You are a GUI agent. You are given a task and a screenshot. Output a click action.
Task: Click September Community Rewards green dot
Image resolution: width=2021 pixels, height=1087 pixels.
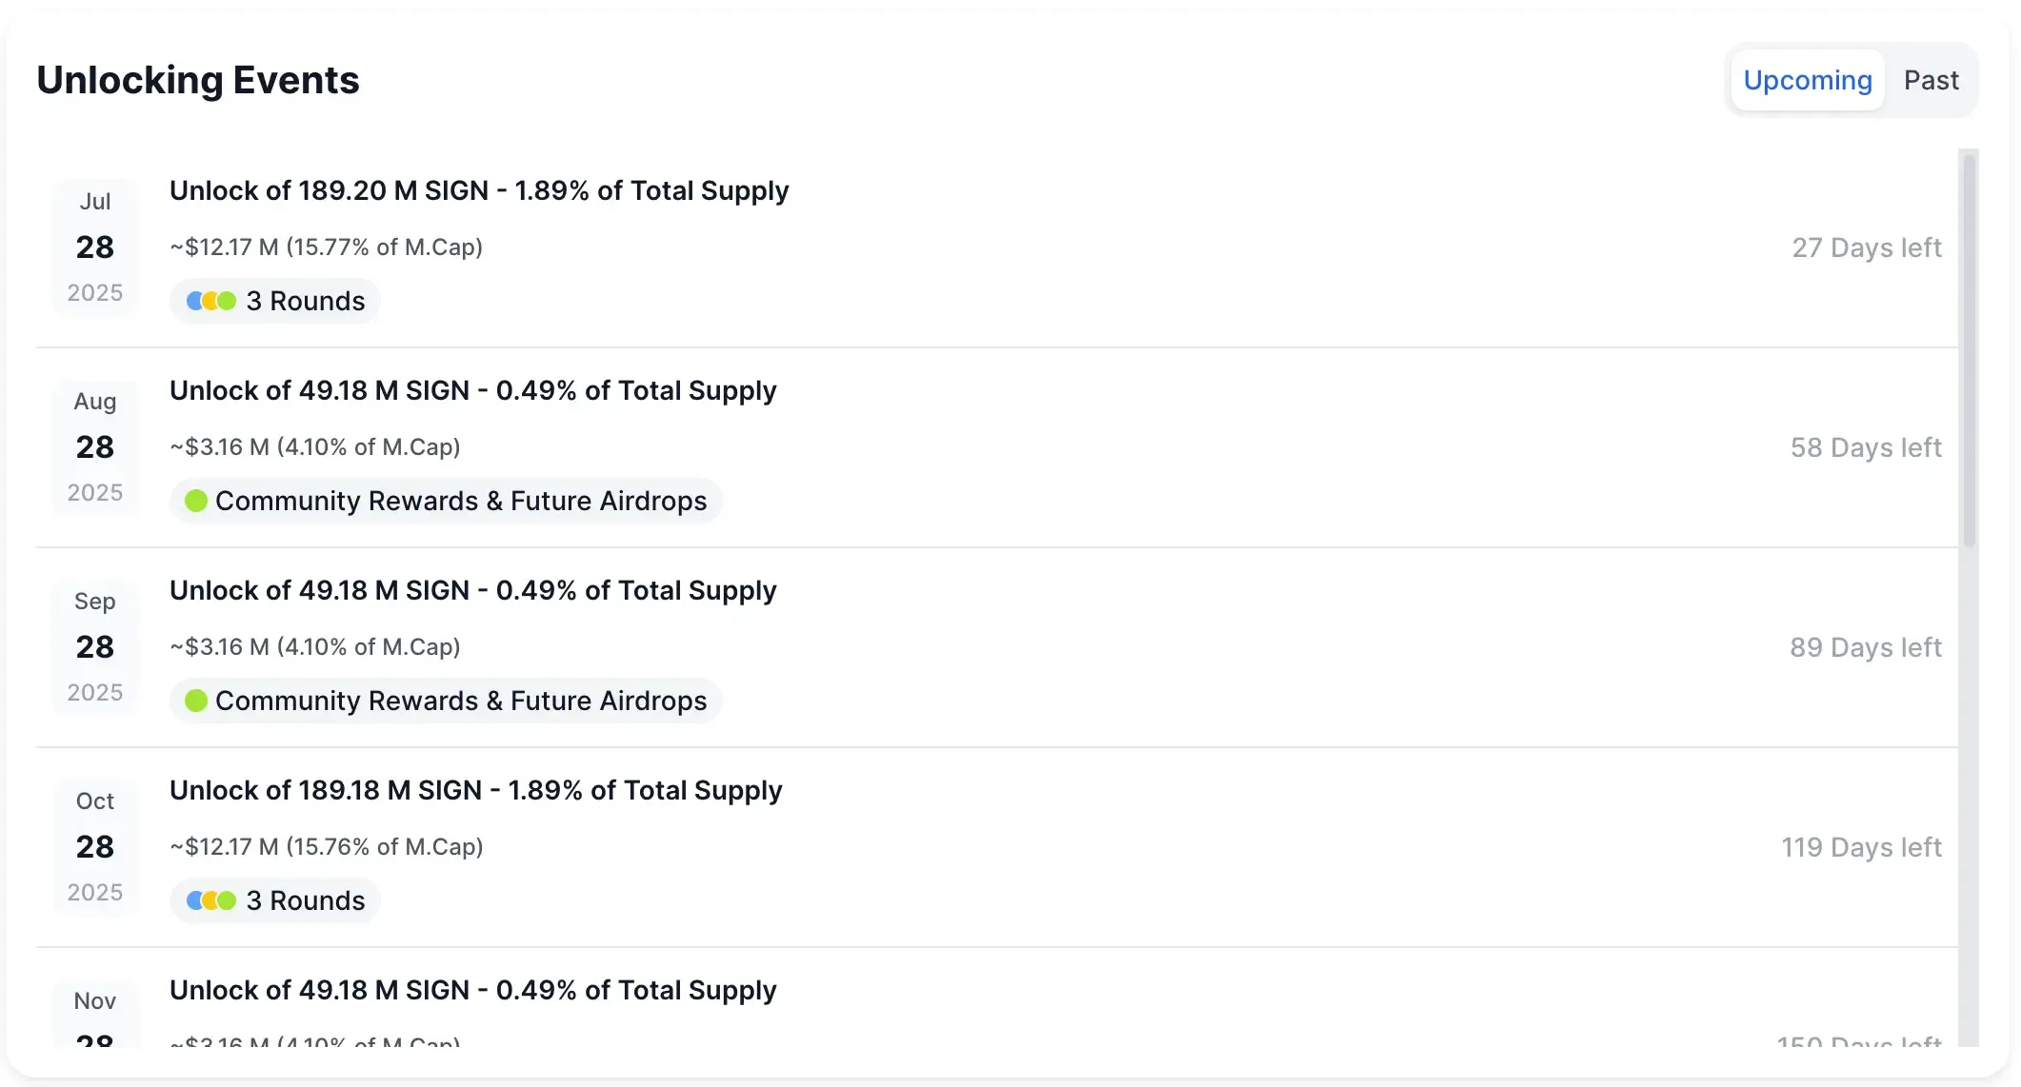pyautogui.click(x=196, y=701)
